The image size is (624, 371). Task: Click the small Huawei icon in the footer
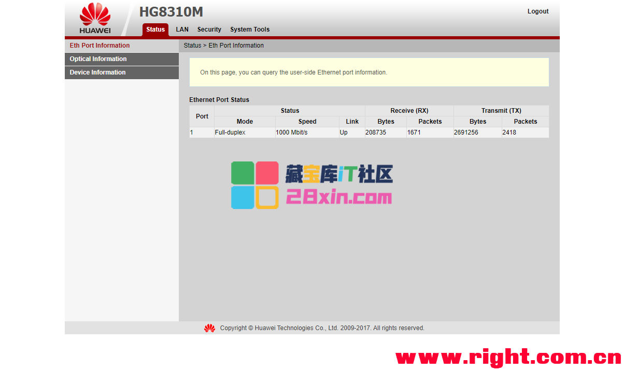pyautogui.click(x=209, y=328)
